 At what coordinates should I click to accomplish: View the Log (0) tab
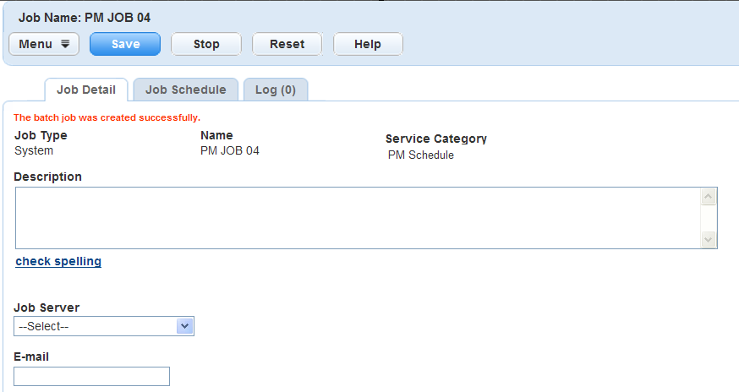click(275, 90)
